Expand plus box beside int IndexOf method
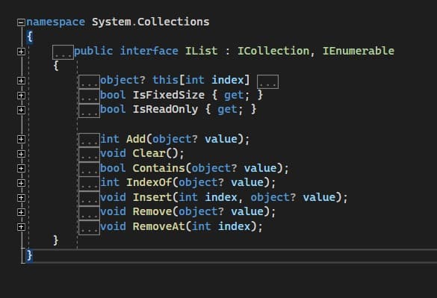Screen dimensions: 437x298 [21, 183]
